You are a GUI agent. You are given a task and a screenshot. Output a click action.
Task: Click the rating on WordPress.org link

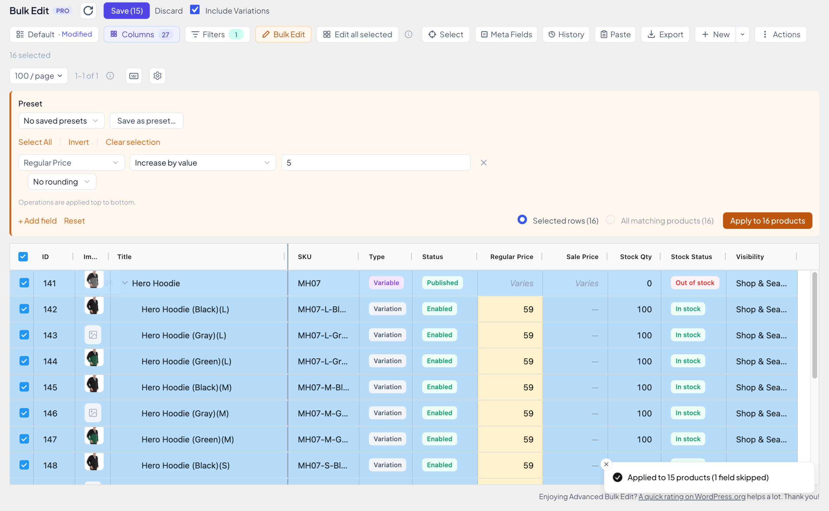pyautogui.click(x=692, y=496)
